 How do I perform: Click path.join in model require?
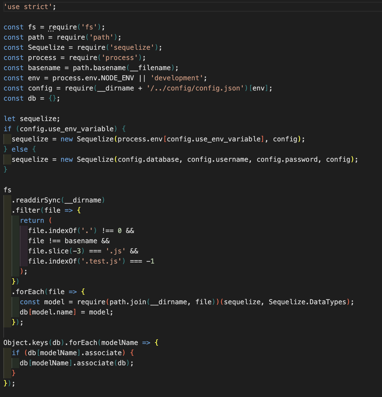coord(128,302)
